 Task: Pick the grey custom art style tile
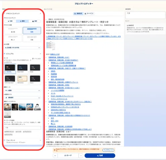pos(7,115)
